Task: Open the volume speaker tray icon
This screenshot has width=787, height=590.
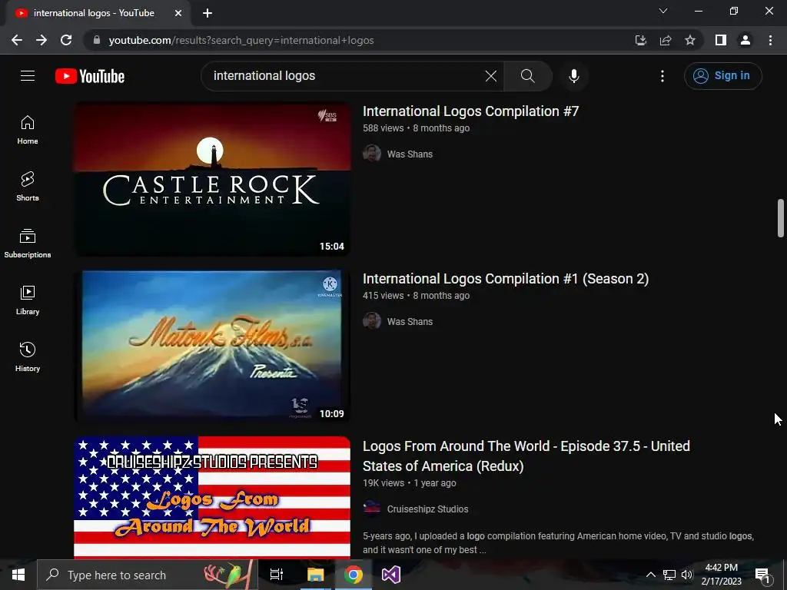Action: 687,575
